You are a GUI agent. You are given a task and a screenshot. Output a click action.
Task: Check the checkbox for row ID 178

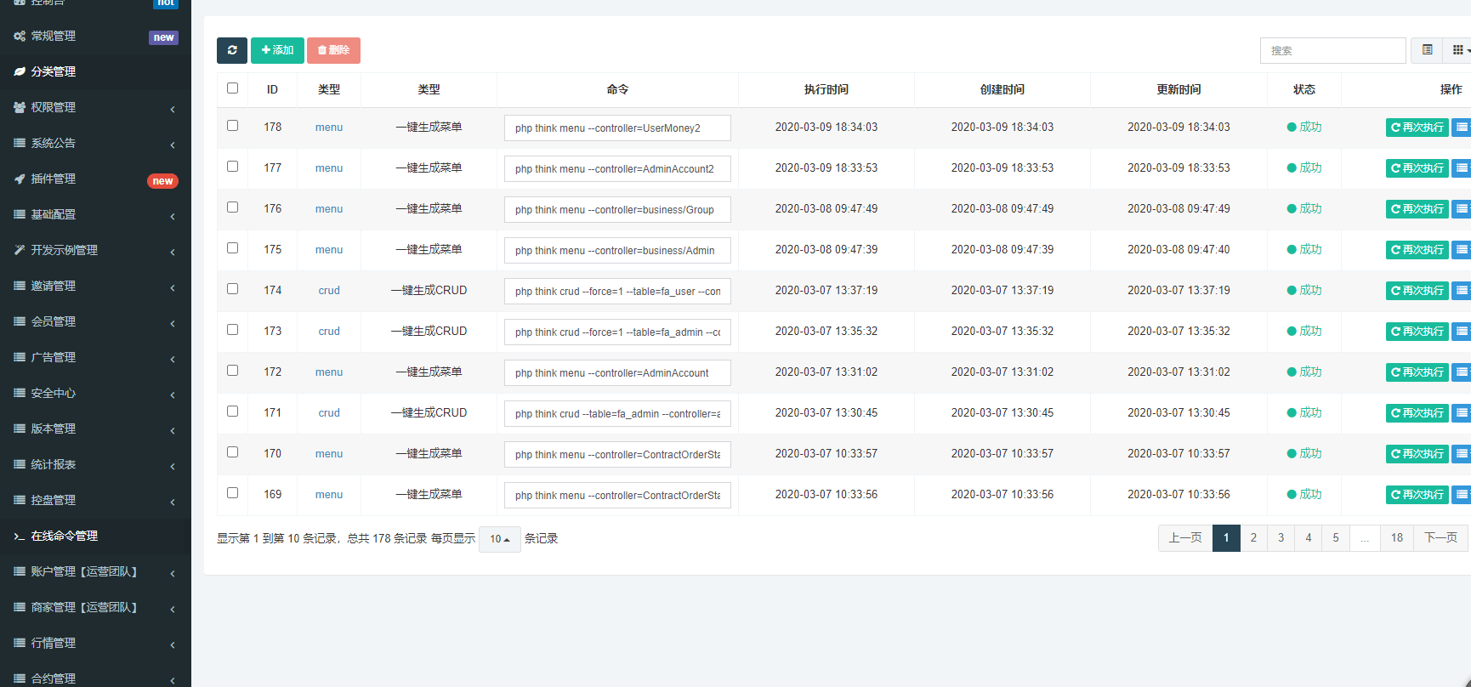tap(232, 126)
